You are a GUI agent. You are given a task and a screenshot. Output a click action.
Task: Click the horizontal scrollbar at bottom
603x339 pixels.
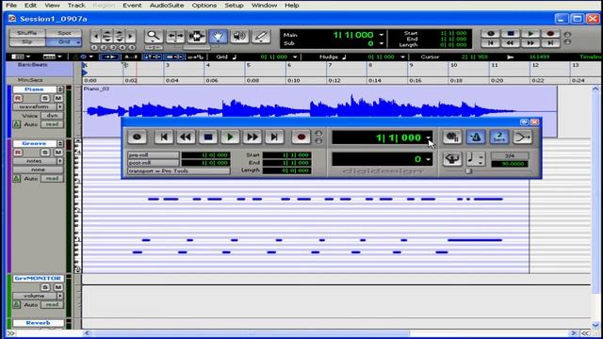(252, 333)
